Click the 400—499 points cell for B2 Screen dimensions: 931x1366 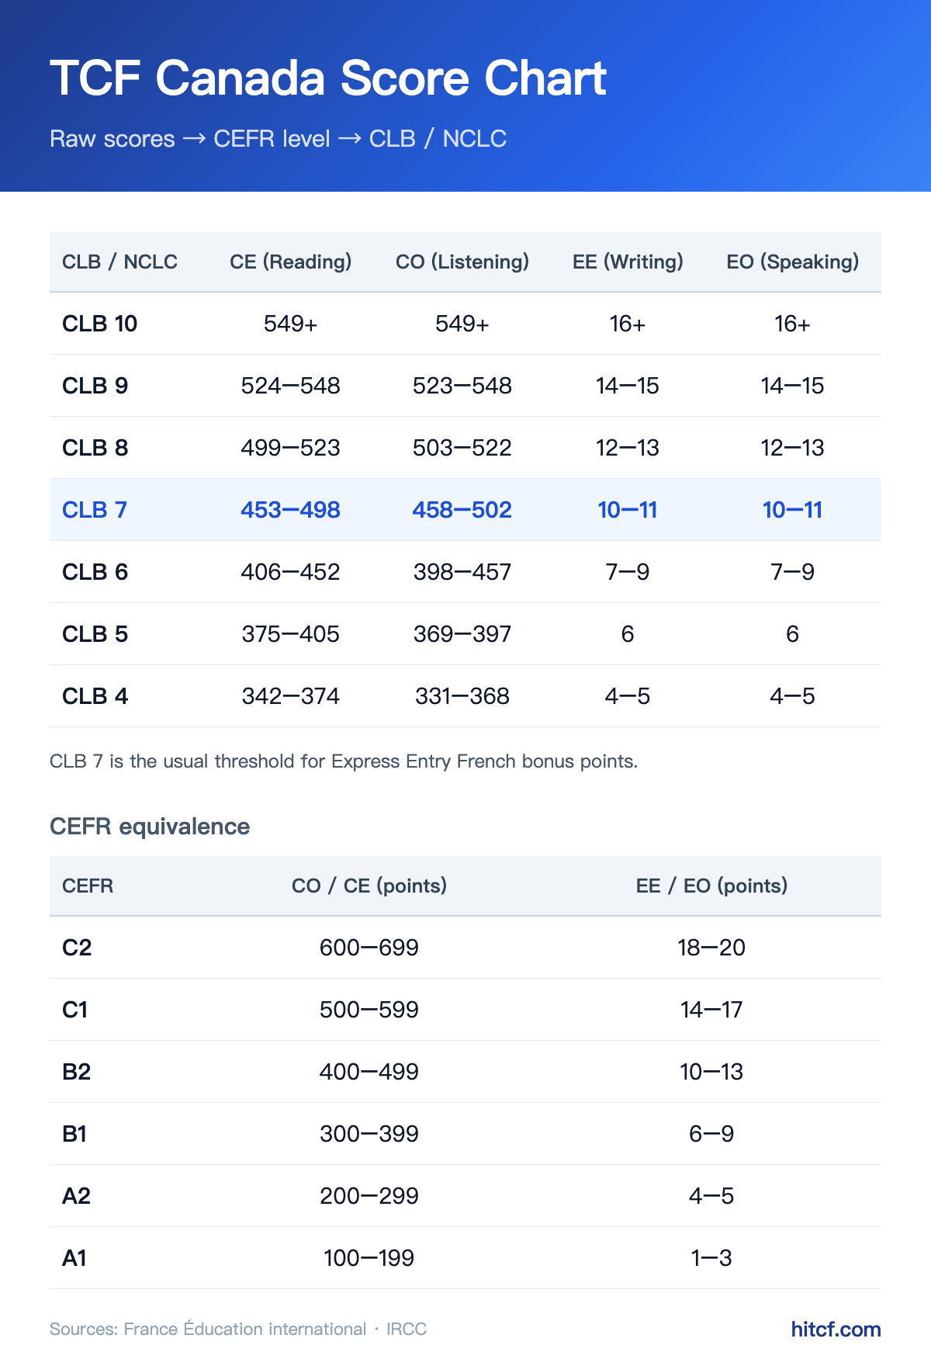pyautogui.click(x=369, y=1072)
